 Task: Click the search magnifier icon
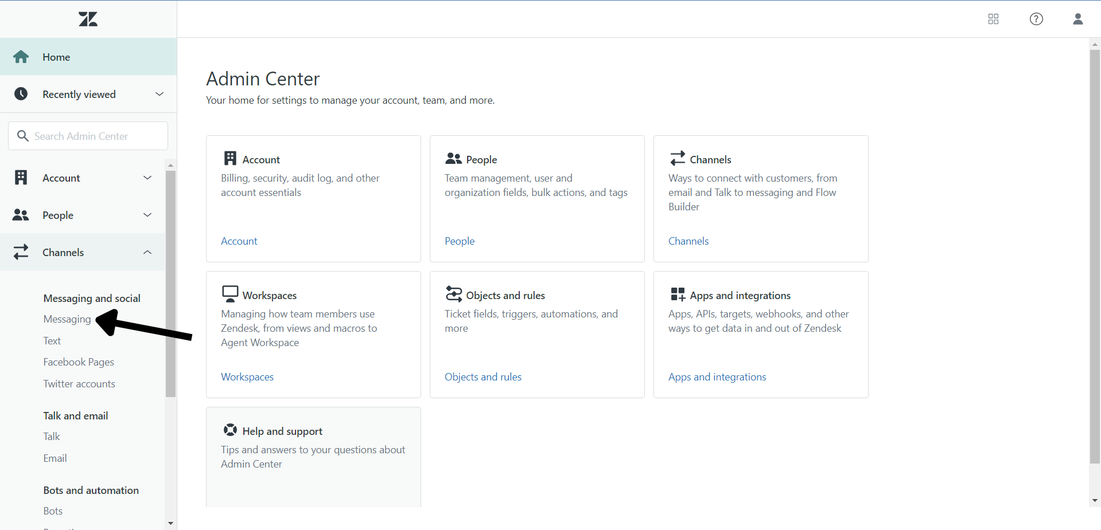pos(23,136)
